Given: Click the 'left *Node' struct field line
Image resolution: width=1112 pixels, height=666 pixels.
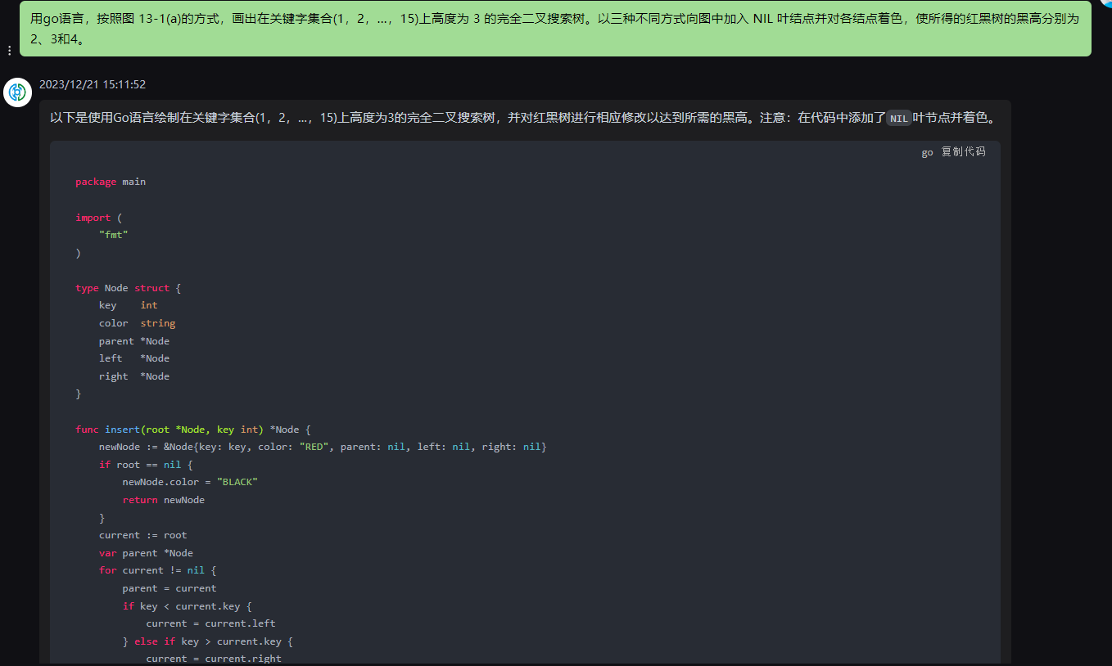Looking at the screenshot, I should (x=134, y=358).
